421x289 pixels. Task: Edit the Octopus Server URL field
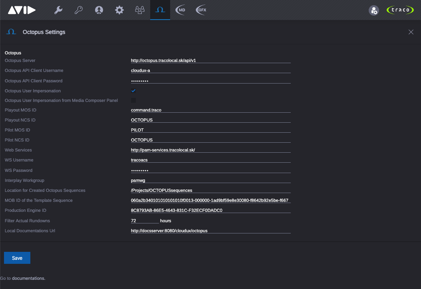point(211,60)
